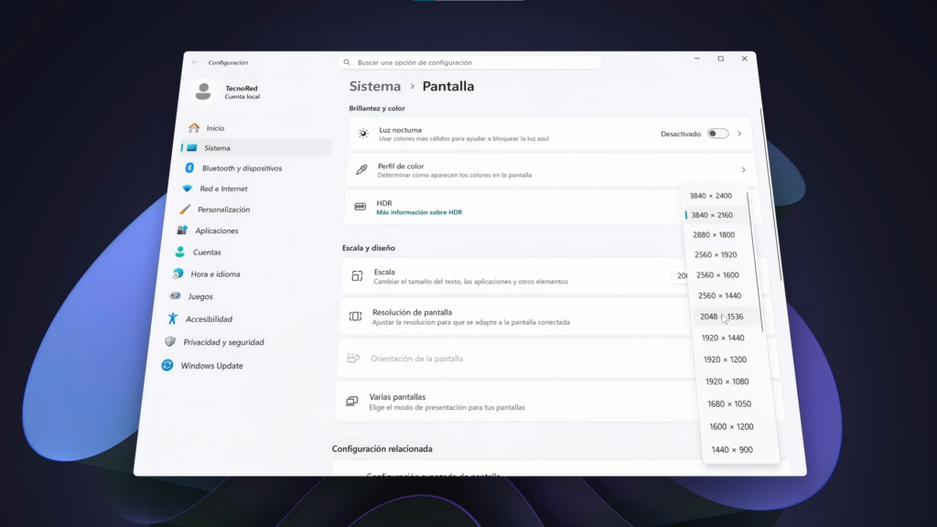Click the Personalización brush icon

[185, 210]
